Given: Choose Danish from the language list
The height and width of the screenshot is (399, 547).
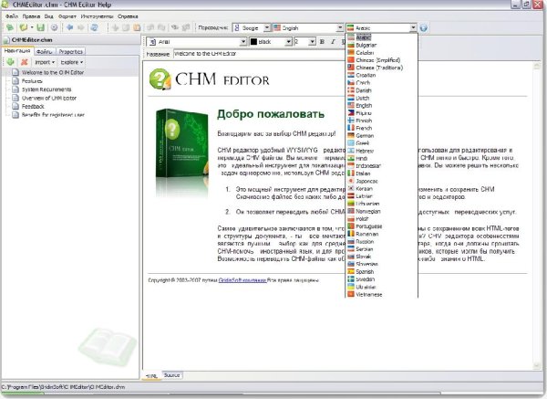Looking at the screenshot, I should click(x=382, y=90).
